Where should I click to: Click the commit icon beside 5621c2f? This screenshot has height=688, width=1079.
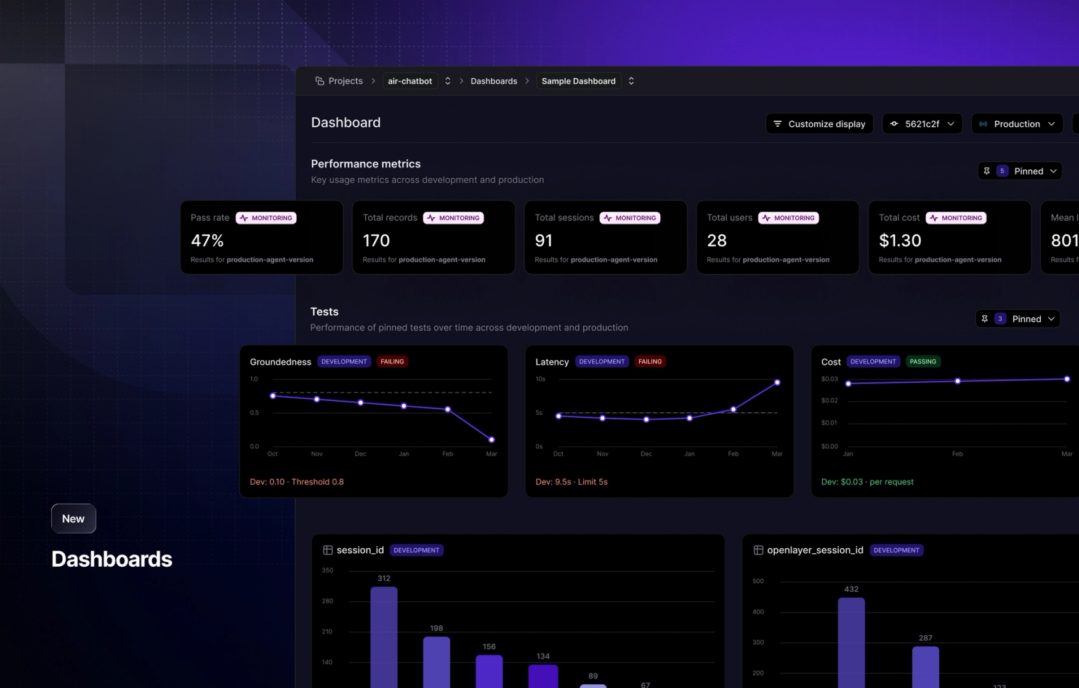tap(894, 124)
